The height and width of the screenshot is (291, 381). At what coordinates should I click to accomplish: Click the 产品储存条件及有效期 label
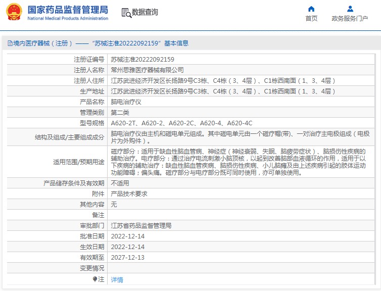(x=74, y=183)
